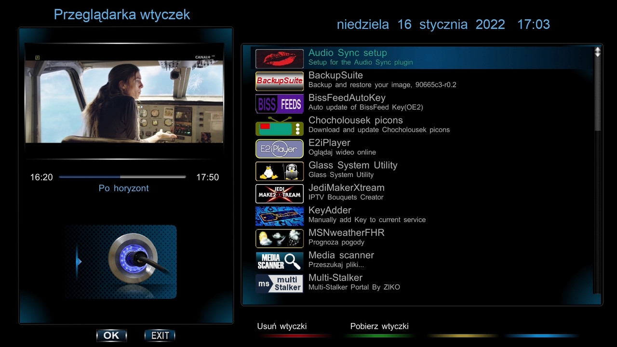Click 'Setup for the Audio Sync plugin' description

(361, 62)
